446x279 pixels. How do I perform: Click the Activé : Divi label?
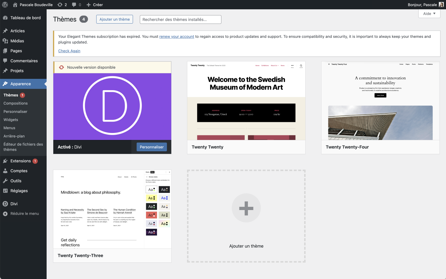click(x=70, y=147)
